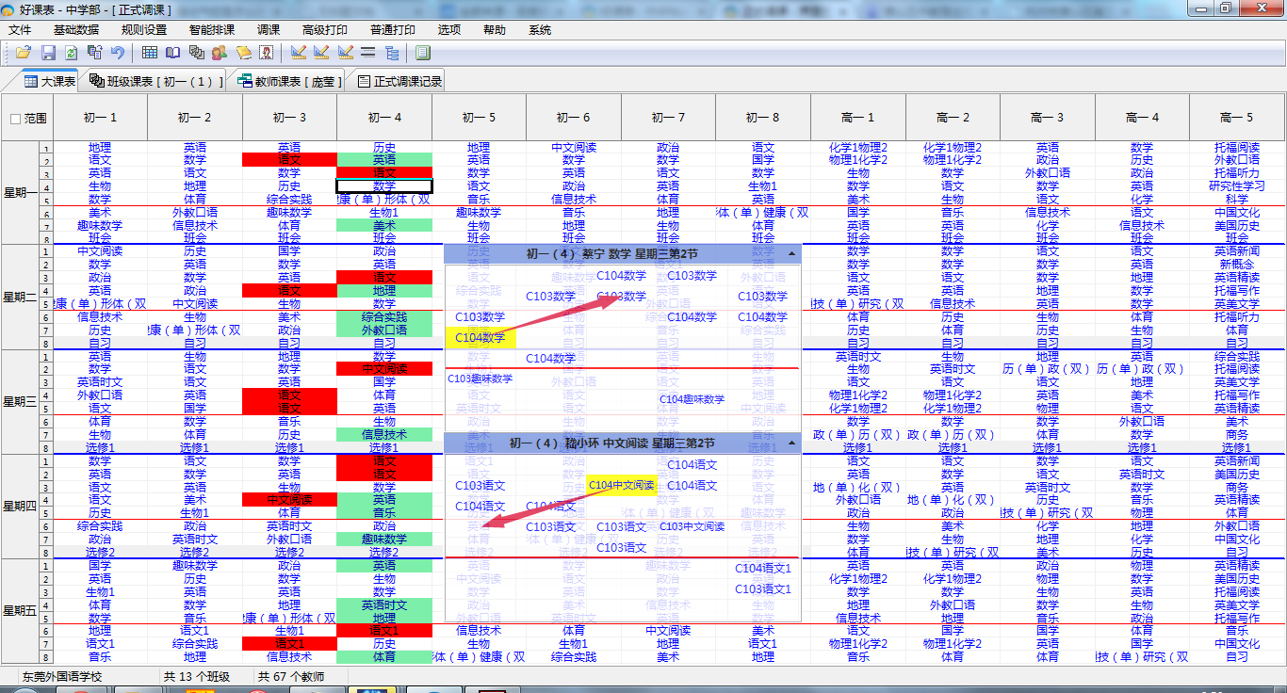The width and height of the screenshot is (1287, 693).
Task: Switch to the 教师课表 [庞莹] tab
Action: point(288,82)
